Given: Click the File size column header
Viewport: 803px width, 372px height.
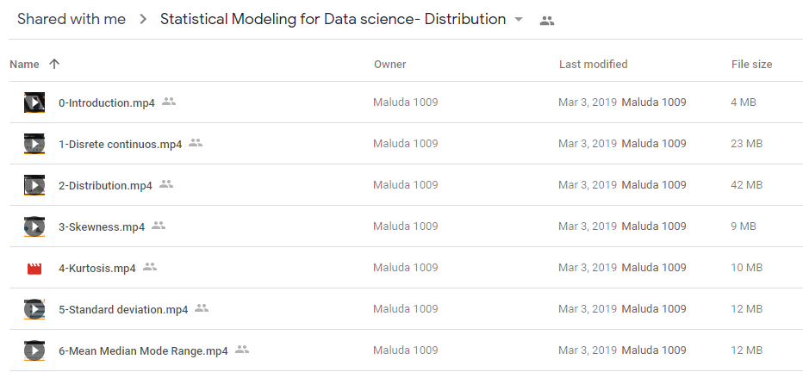Looking at the screenshot, I should tap(752, 65).
